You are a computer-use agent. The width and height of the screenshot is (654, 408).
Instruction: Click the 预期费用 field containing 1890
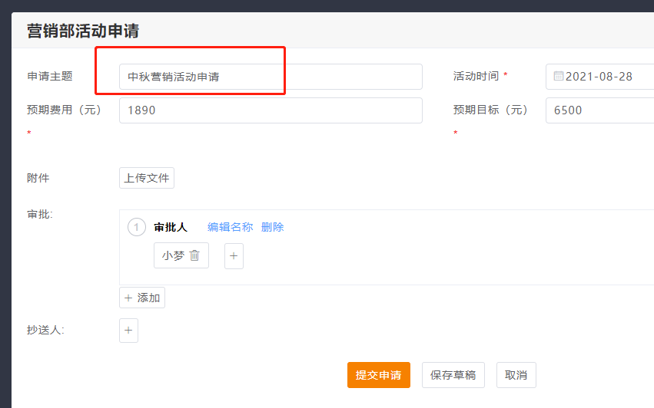click(x=271, y=110)
